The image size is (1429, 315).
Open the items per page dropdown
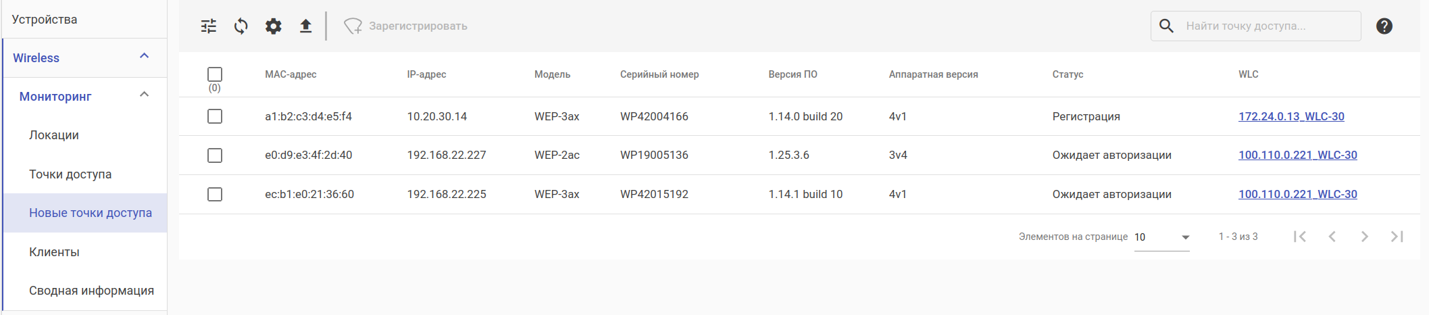point(1161,237)
